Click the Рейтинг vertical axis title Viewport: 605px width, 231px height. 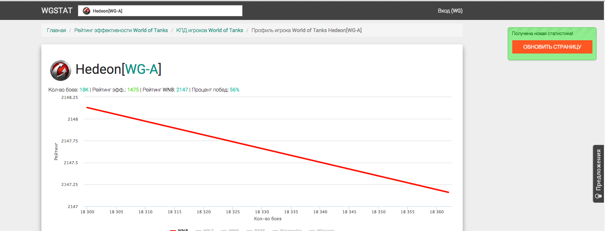point(56,152)
